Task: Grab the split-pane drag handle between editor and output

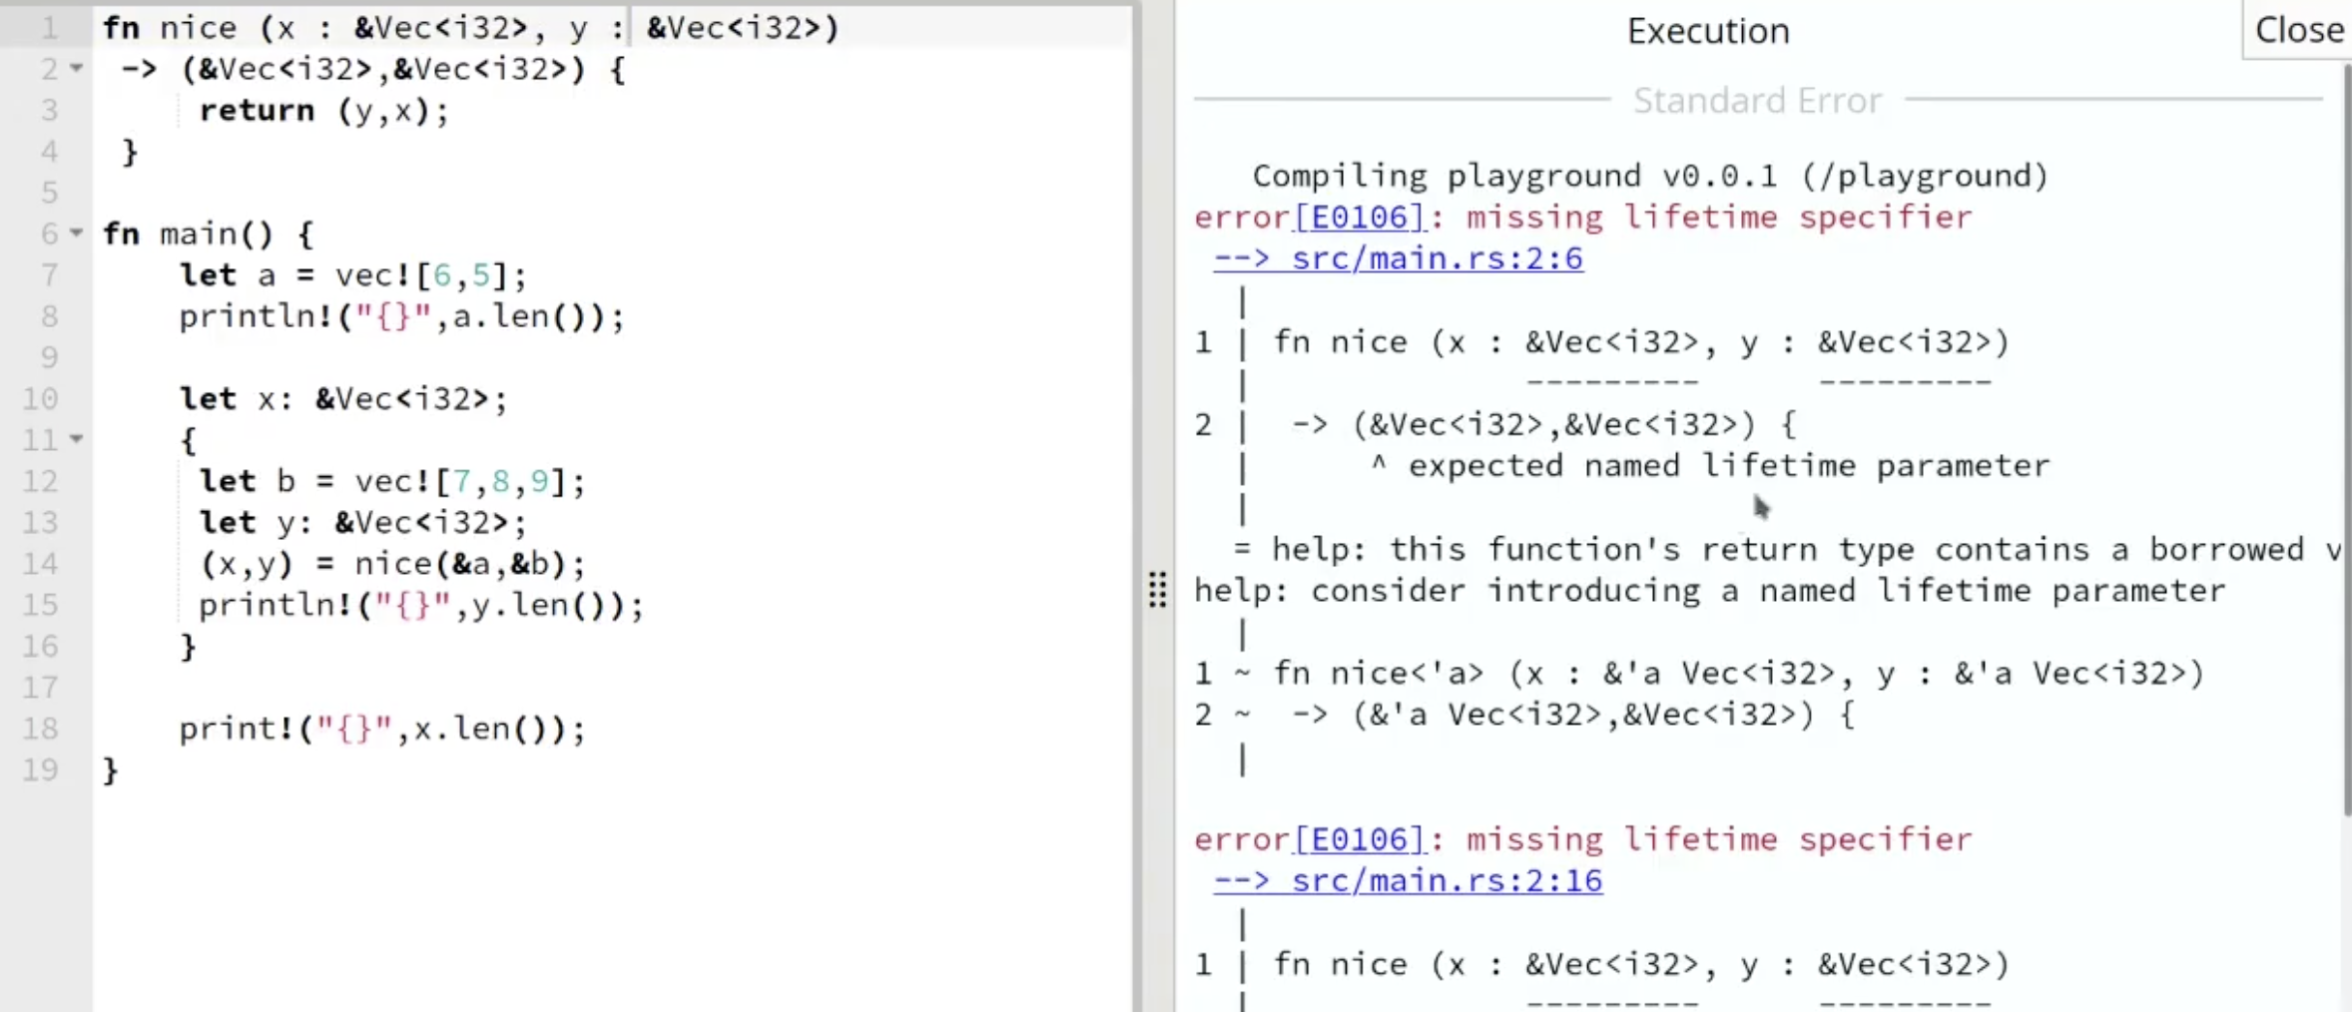Action: 1157,590
